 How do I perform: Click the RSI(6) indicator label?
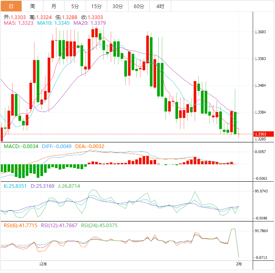(x=21, y=226)
